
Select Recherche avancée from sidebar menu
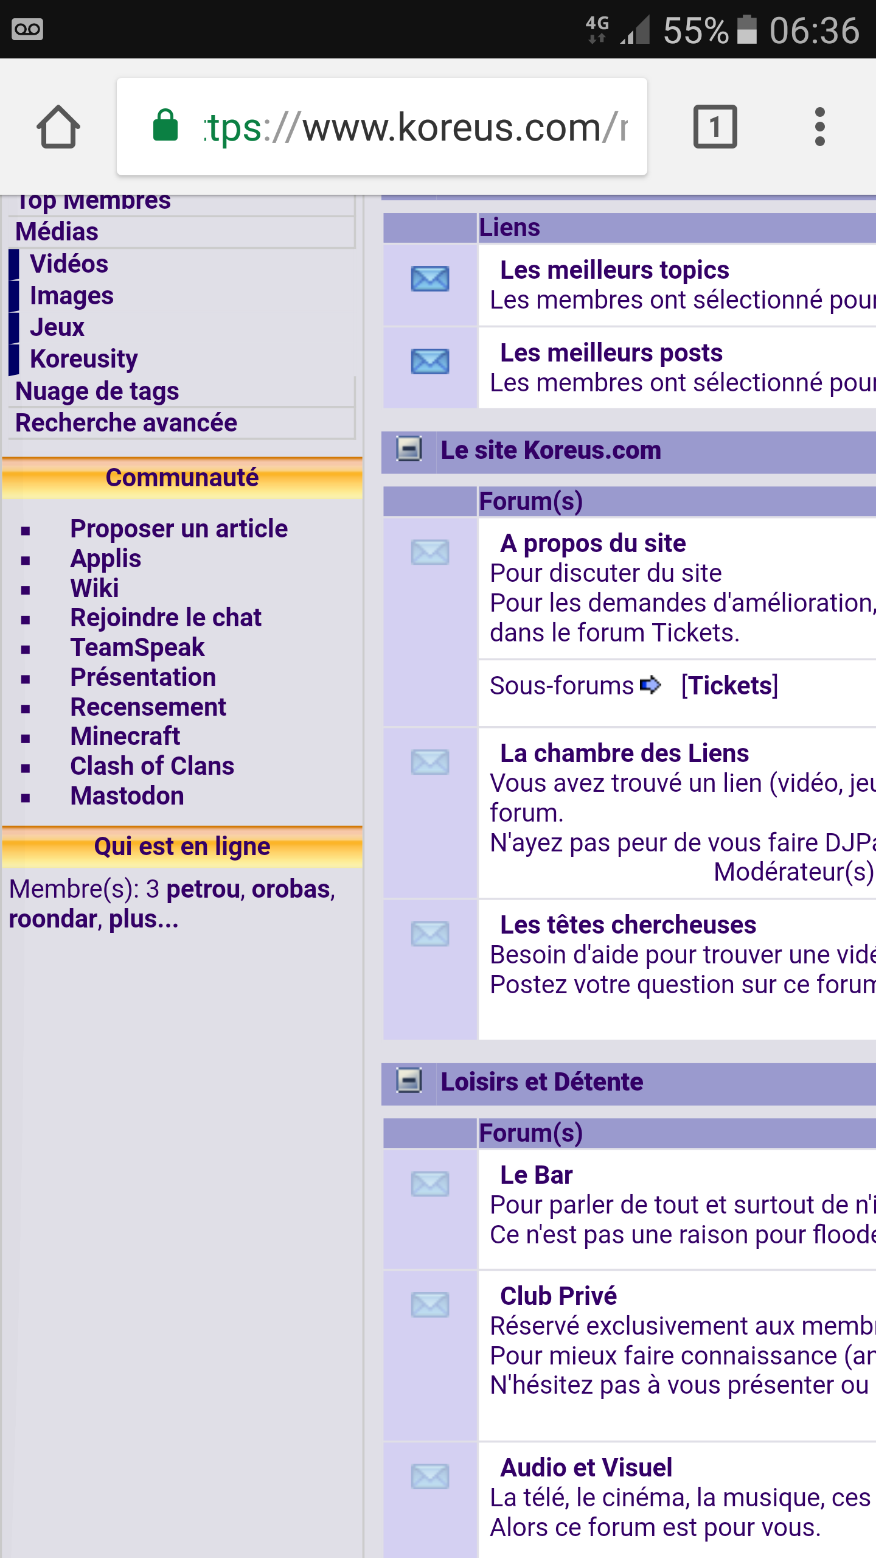[x=126, y=423]
